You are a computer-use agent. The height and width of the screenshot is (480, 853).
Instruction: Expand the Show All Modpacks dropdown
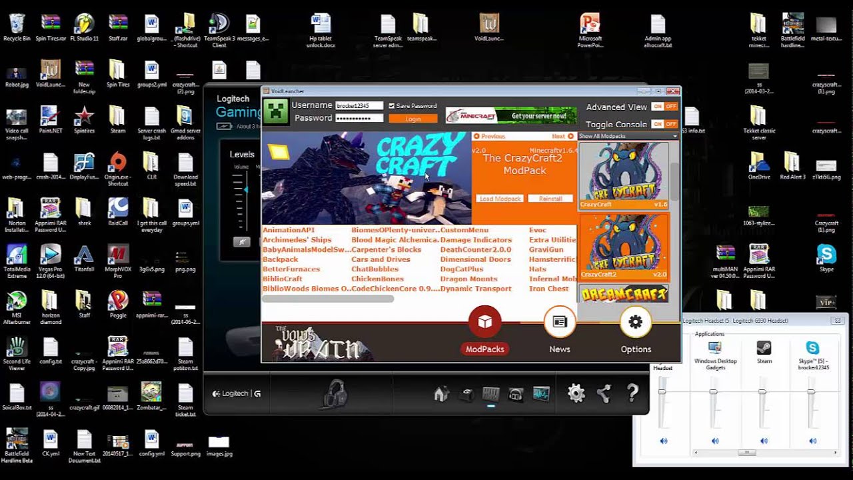628,136
